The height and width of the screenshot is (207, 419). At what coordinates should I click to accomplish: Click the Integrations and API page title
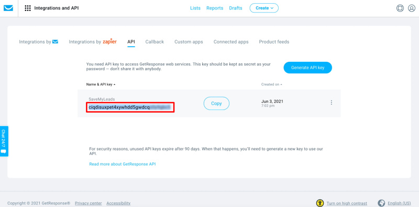click(57, 8)
